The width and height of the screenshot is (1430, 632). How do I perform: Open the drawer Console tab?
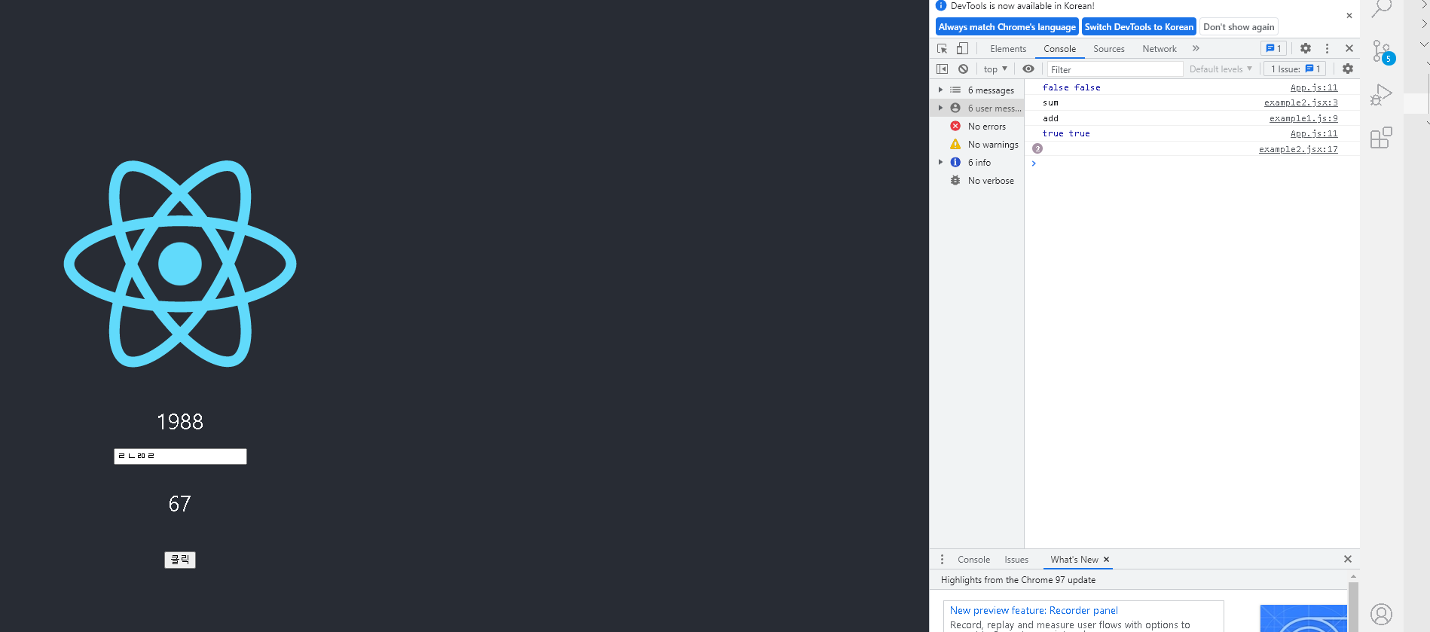[973, 560]
